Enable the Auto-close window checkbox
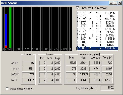This screenshot has width=123, height=95. pos(7,89)
